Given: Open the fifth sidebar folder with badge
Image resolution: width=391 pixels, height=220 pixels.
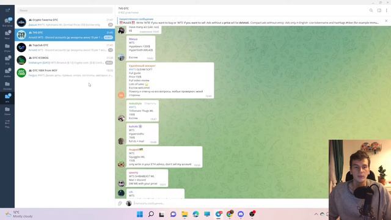Looking at the screenshot, I should (x=7, y=73).
